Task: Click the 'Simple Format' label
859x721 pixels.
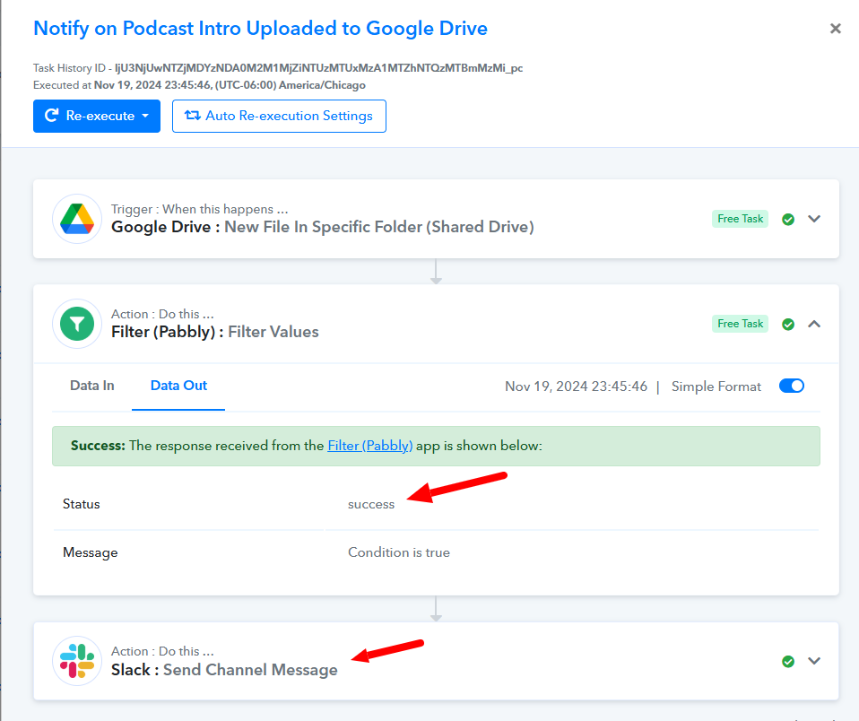Action: tap(716, 387)
